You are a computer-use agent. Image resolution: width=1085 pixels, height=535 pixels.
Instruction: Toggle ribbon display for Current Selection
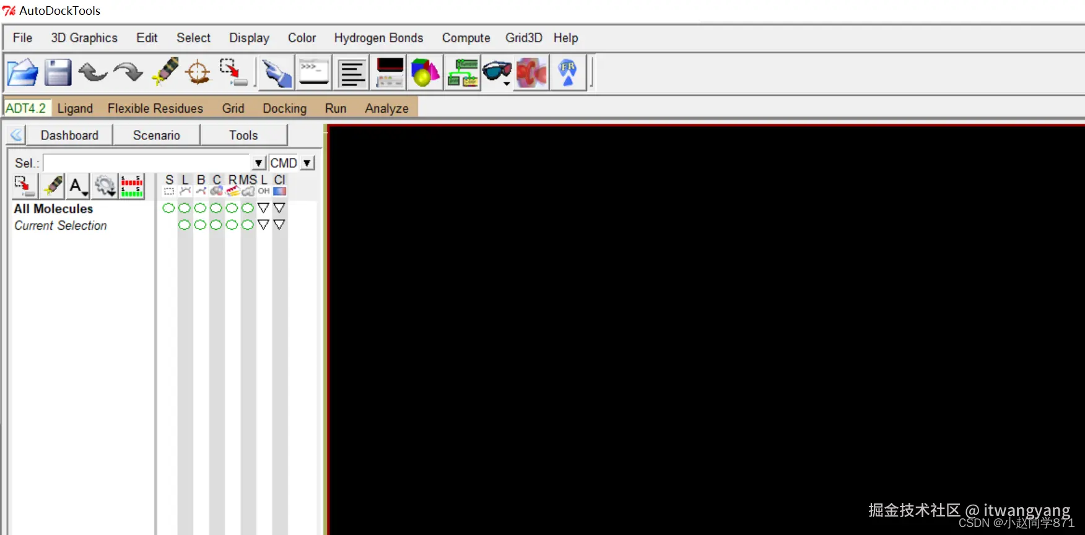pyautogui.click(x=232, y=225)
